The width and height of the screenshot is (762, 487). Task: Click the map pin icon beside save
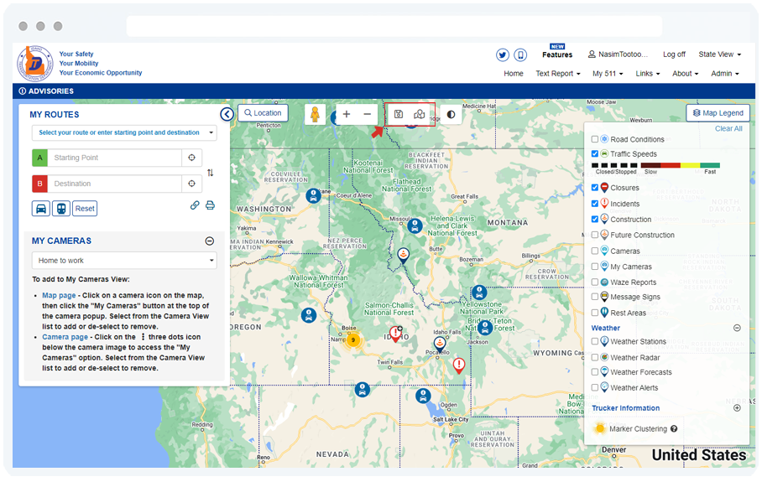point(419,114)
